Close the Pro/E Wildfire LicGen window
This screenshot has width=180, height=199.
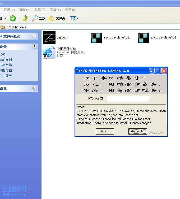click(164, 71)
